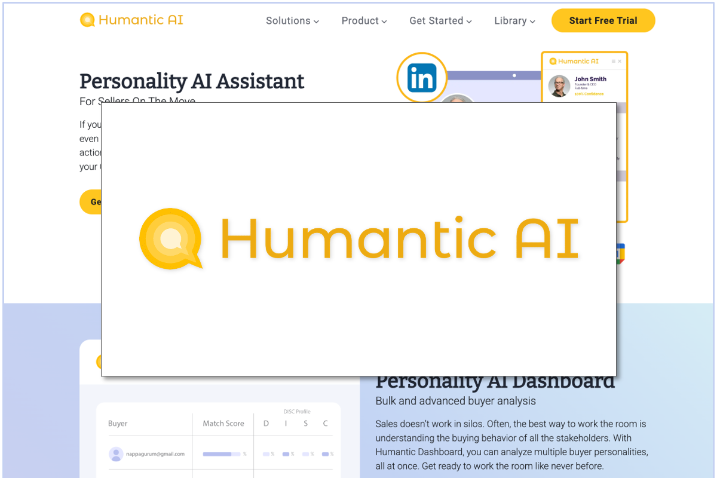717x478 pixels.
Task: Open the Solutions dropdown menu
Action: click(292, 21)
